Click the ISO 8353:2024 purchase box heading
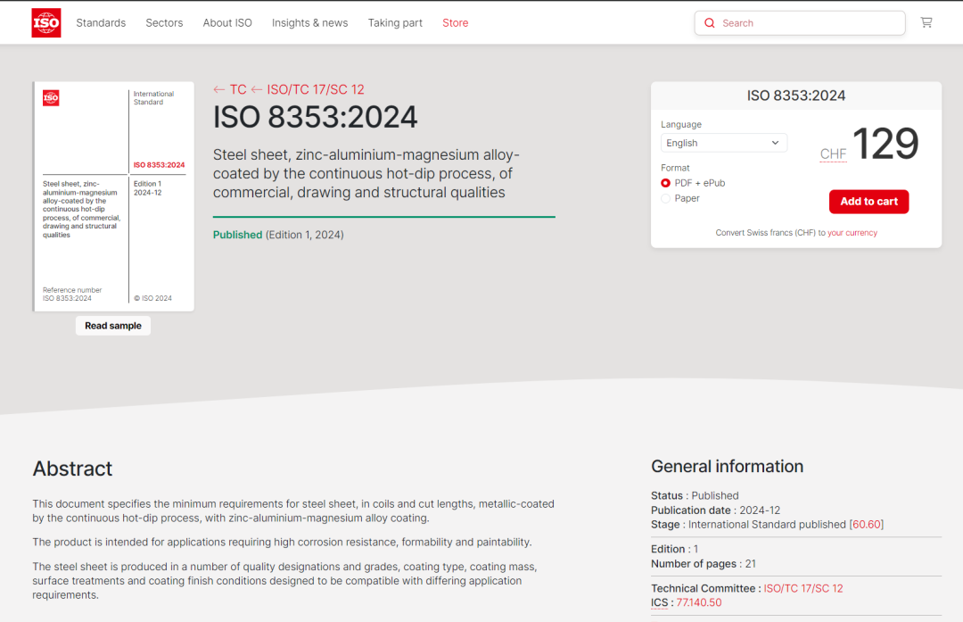 click(x=796, y=95)
